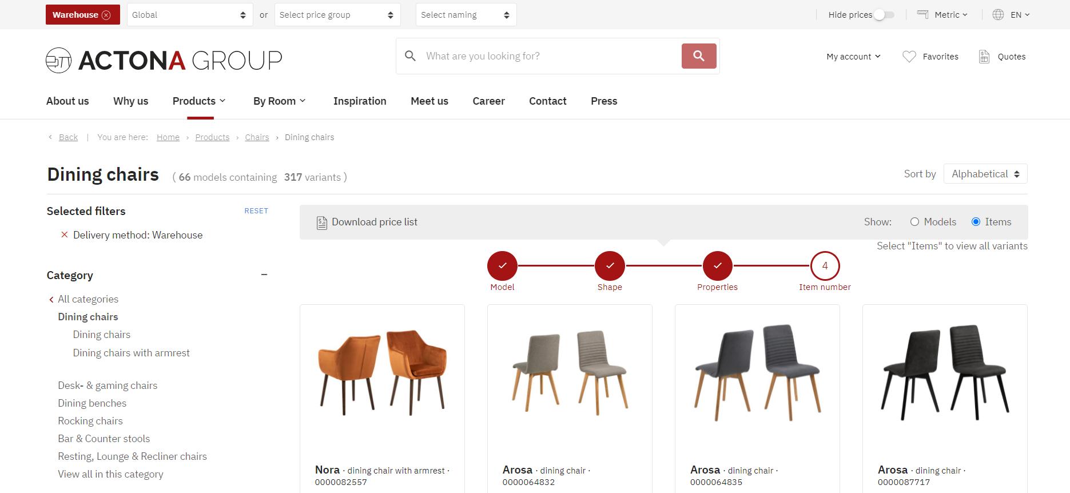Image resolution: width=1070 pixels, height=493 pixels.
Task: Open the Press page
Action: point(604,101)
